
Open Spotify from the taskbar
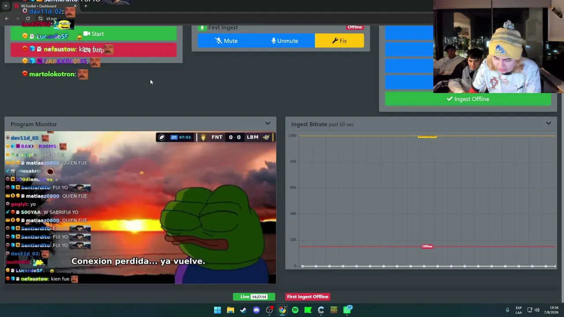point(295,310)
